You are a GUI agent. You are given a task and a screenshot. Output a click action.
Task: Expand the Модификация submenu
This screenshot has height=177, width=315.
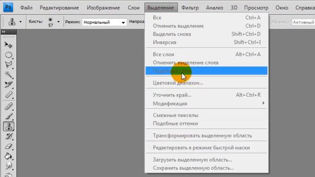[207, 104]
